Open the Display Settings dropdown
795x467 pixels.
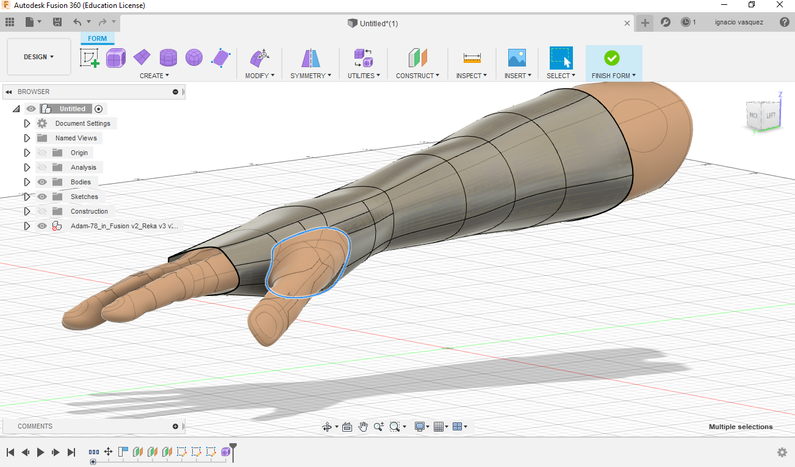[x=422, y=427]
